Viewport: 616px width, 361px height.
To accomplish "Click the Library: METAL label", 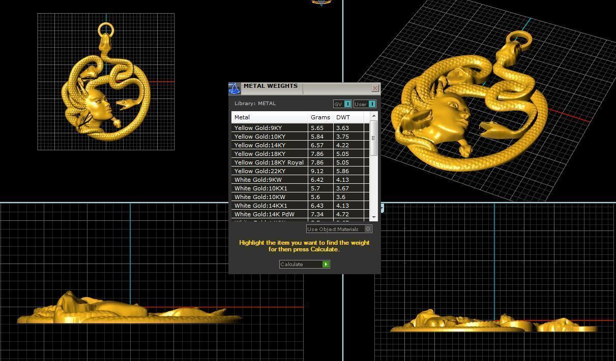I will coord(255,103).
